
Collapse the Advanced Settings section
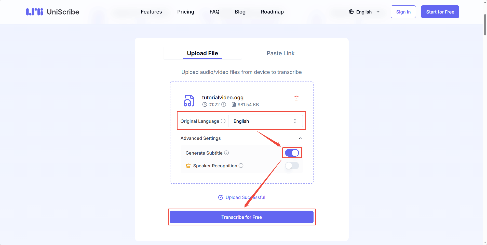tap(300, 138)
